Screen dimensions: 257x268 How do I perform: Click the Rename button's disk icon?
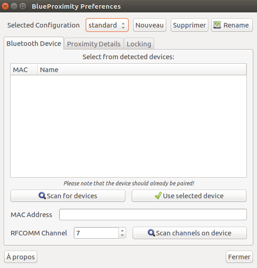tap(217, 25)
